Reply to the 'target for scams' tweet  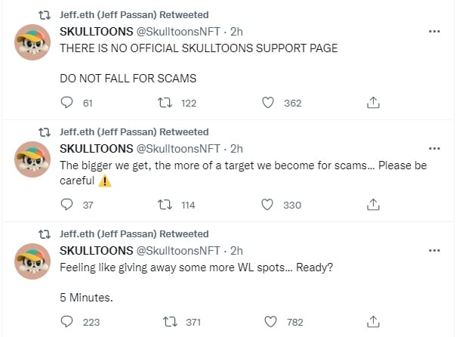point(66,205)
